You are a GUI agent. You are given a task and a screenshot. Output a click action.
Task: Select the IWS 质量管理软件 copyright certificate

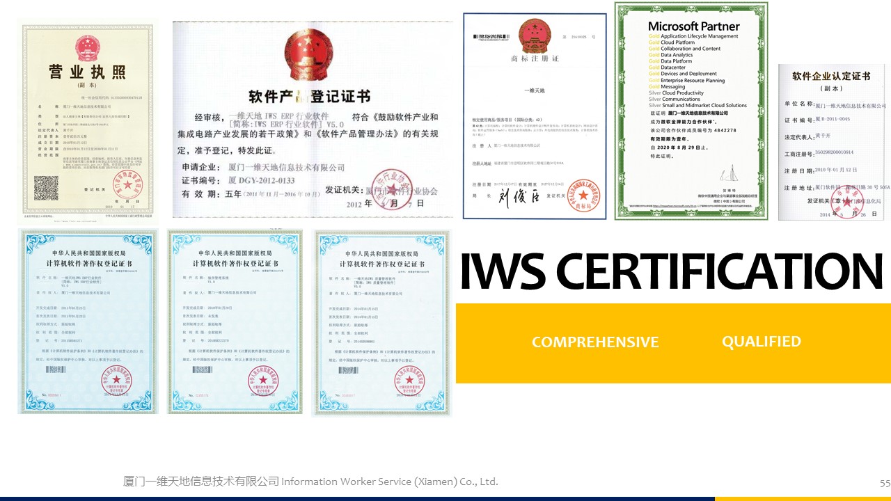point(381,323)
